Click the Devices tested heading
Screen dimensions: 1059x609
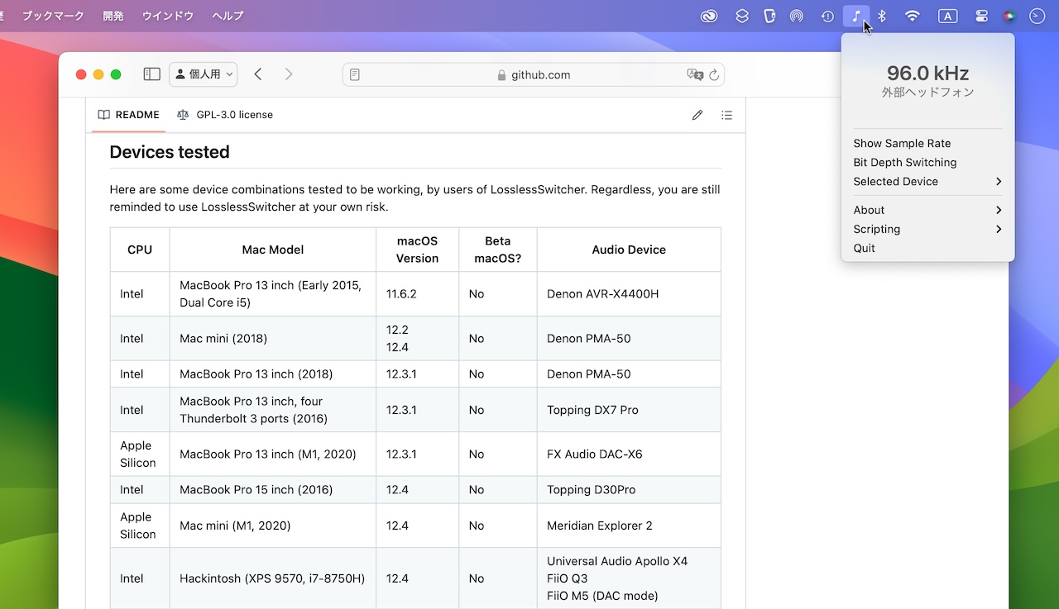coord(170,152)
